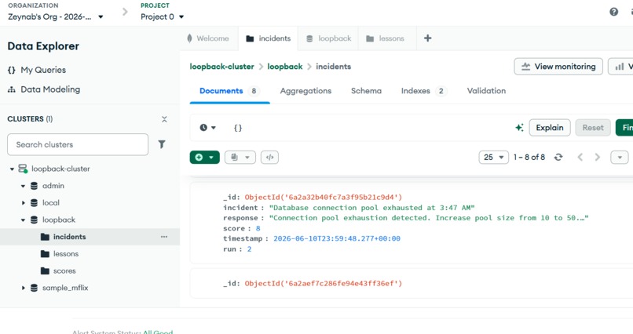Click the loopback-cluster server icon

[x=23, y=169]
